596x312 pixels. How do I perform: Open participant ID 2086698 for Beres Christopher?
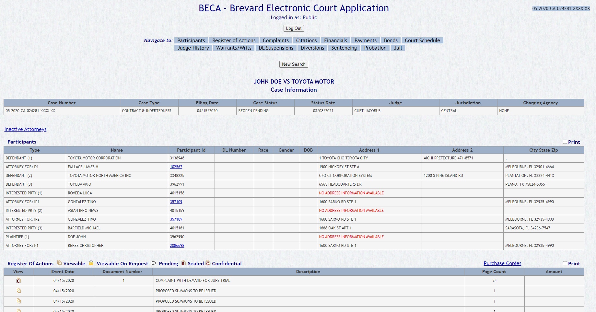point(177,246)
